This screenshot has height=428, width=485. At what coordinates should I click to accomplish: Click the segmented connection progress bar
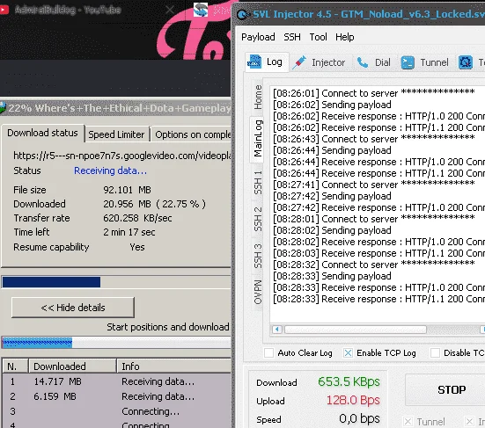coord(116,343)
